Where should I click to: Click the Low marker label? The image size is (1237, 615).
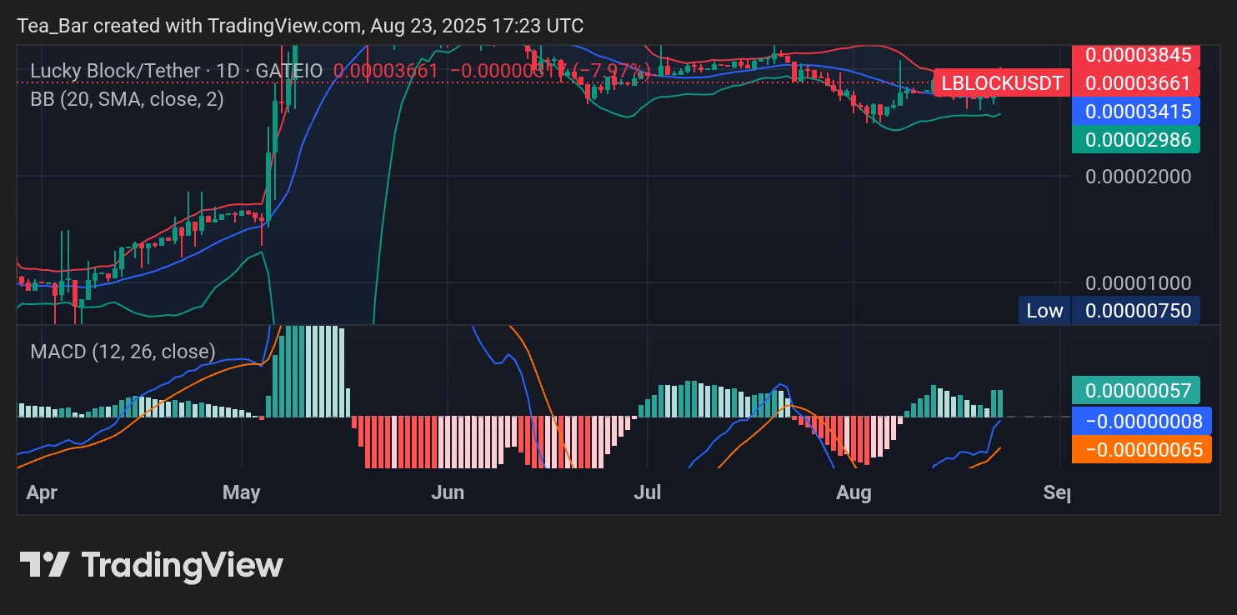click(x=1044, y=311)
